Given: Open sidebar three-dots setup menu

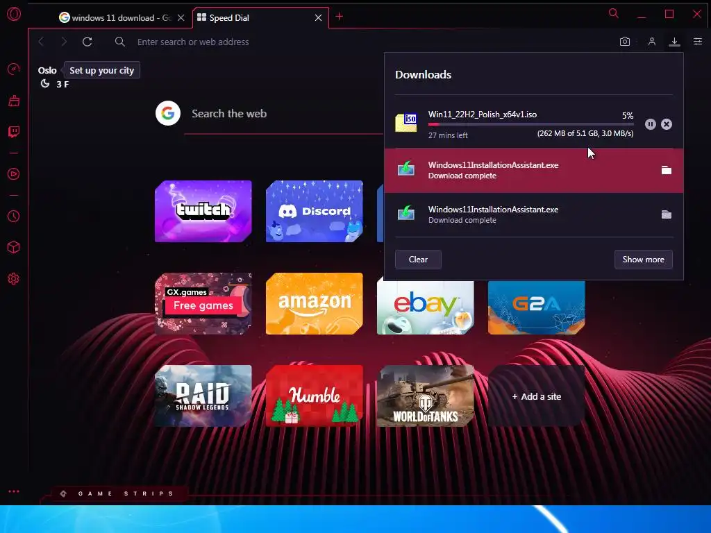Looking at the screenshot, I should click(x=14, y=491).
